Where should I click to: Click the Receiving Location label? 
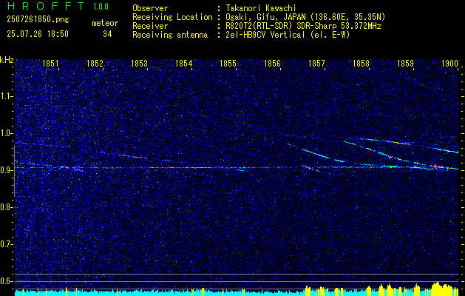tap(172, 17)
